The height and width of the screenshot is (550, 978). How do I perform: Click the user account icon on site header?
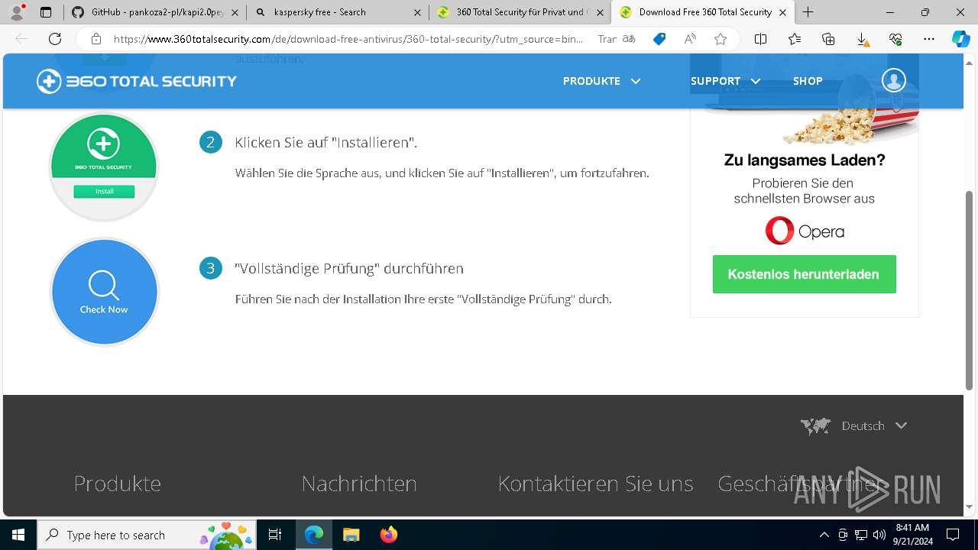click(893, 80)
